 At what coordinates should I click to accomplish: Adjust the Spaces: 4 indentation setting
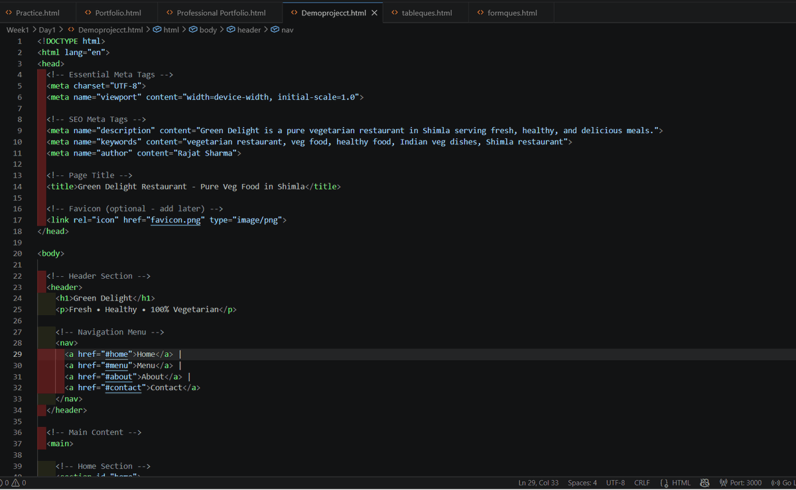(x=582, y=483)
